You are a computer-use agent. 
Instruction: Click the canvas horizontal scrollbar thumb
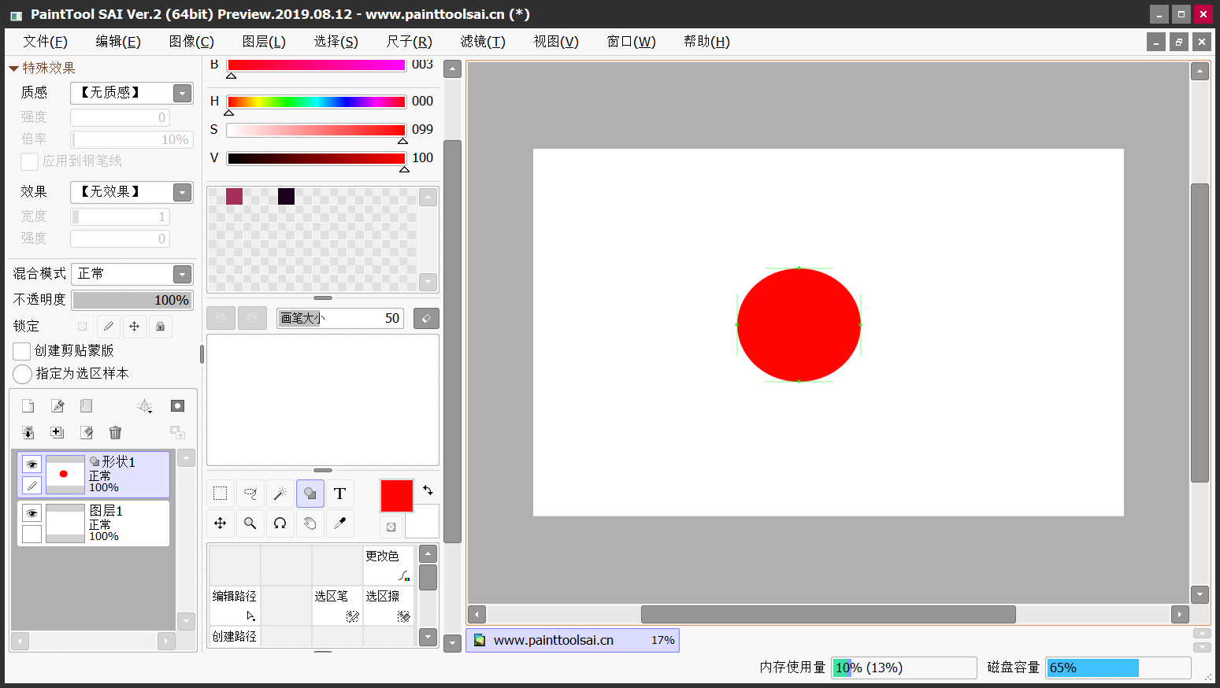click(829, 614)
